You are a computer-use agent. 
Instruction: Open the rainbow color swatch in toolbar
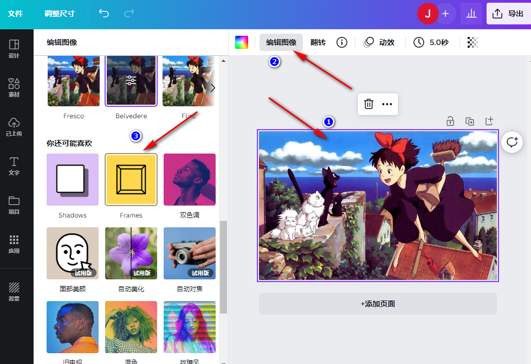[241, 42]
